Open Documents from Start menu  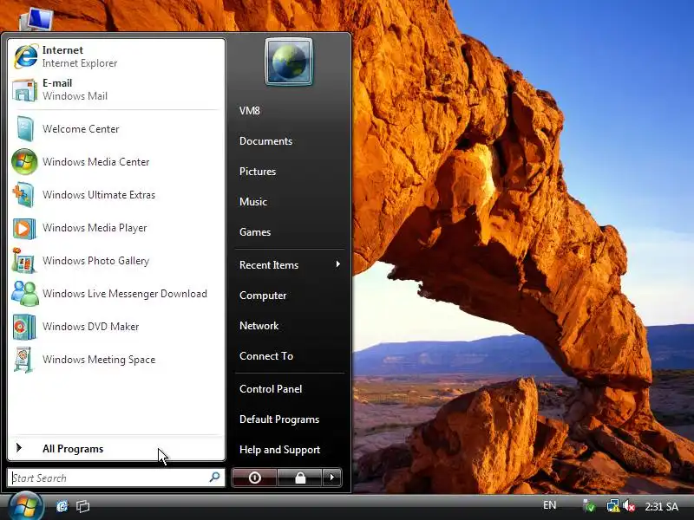click(266, 141)
